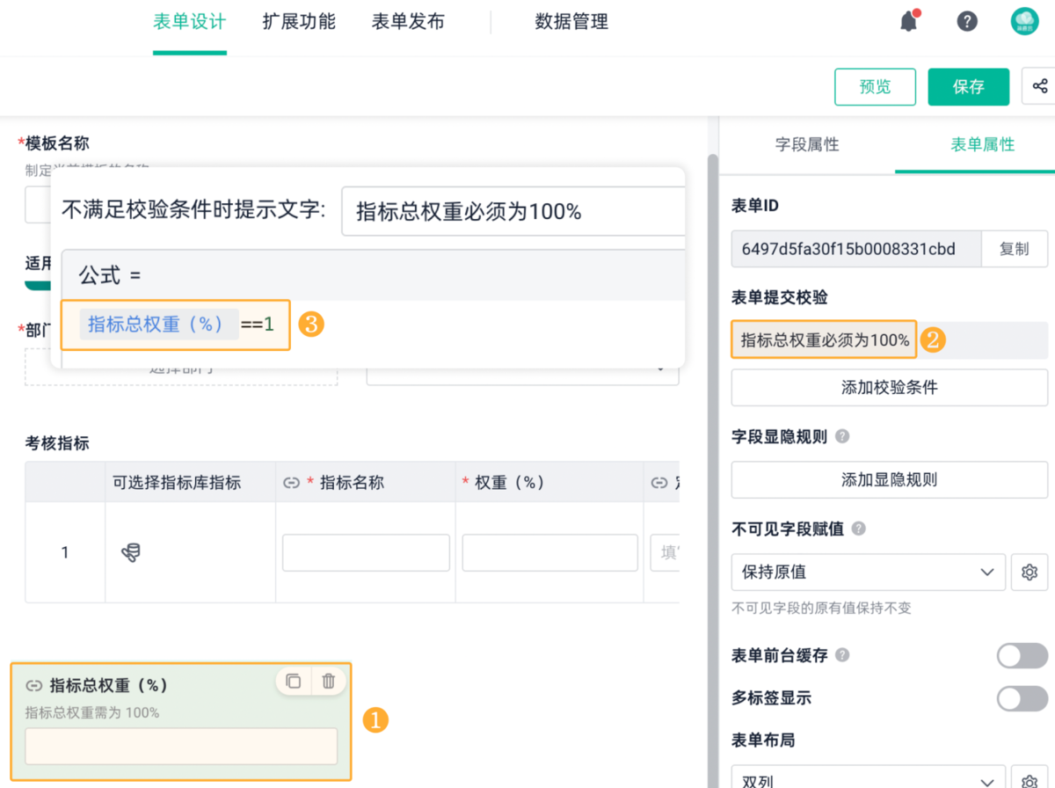Screen dimensions: 1055x788
Task: Open the user avatar menu
Action: pyautogui.click(x=1025, y=22)
